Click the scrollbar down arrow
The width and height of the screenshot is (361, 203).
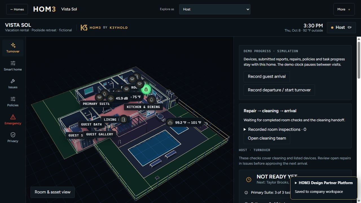pyautogui.click(x=359, y=200)
